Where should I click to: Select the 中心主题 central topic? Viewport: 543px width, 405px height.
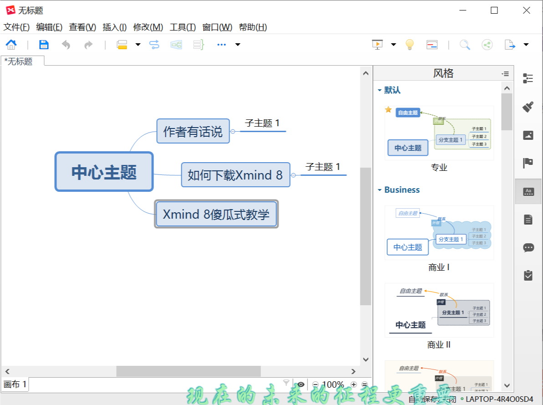(104, 171)
